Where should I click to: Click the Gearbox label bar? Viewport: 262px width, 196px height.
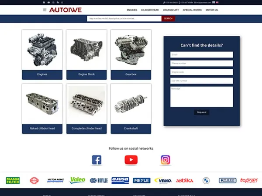click(131, 74)
